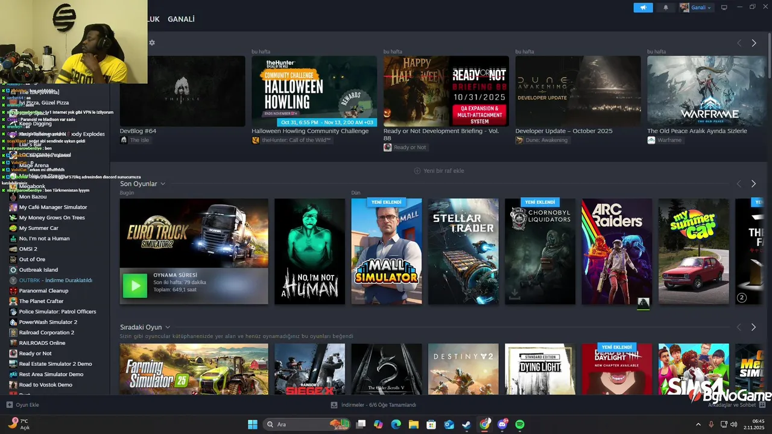Viewport: 772px width, 434px height.
Task: Select My Summer Car cover in Son Oyunlar
Action: [x=694, y=251]
